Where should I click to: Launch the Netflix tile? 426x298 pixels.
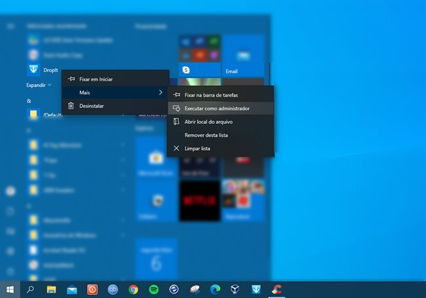tap(199, 200)
